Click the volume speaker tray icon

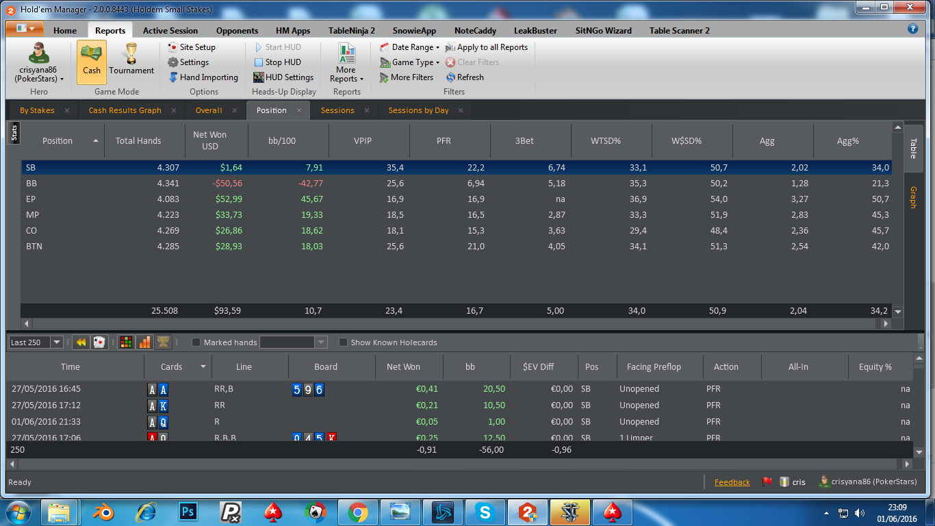pos(860,512)
